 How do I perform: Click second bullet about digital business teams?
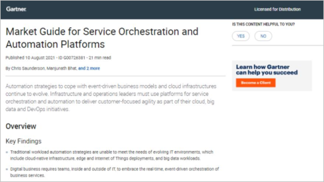click(x=112, y=171)
